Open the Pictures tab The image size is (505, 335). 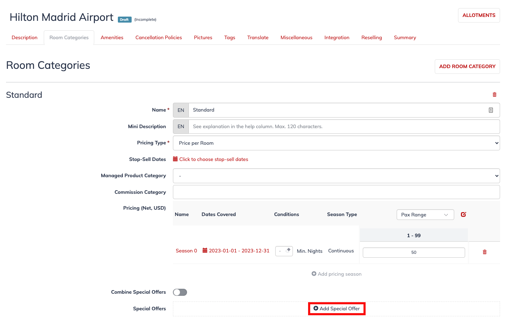pos(203,37)
